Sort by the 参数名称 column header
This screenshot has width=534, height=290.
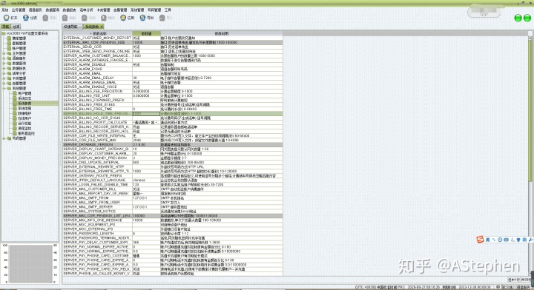pos(97,33)
